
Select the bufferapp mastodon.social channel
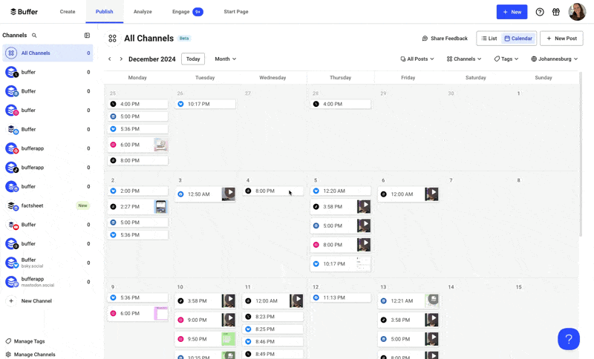point(48,282)
